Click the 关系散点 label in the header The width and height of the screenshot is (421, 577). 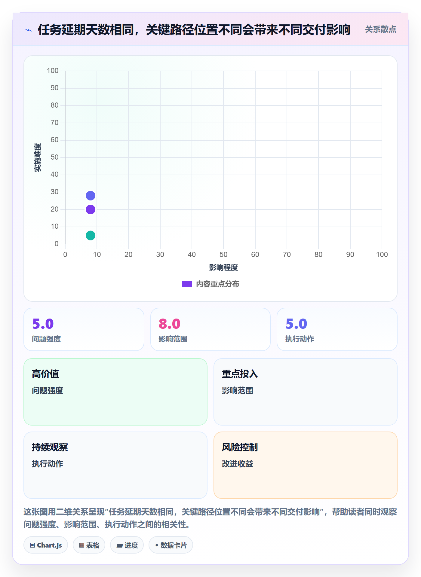coord(380,29)
